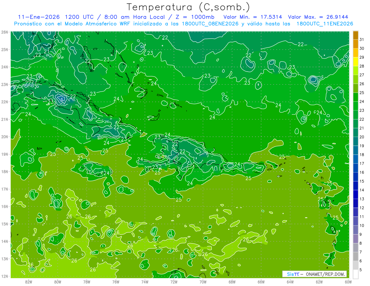
Task: Click the '74W' longitude axis label
Action: pyautogui.click(x=145, y=282)
